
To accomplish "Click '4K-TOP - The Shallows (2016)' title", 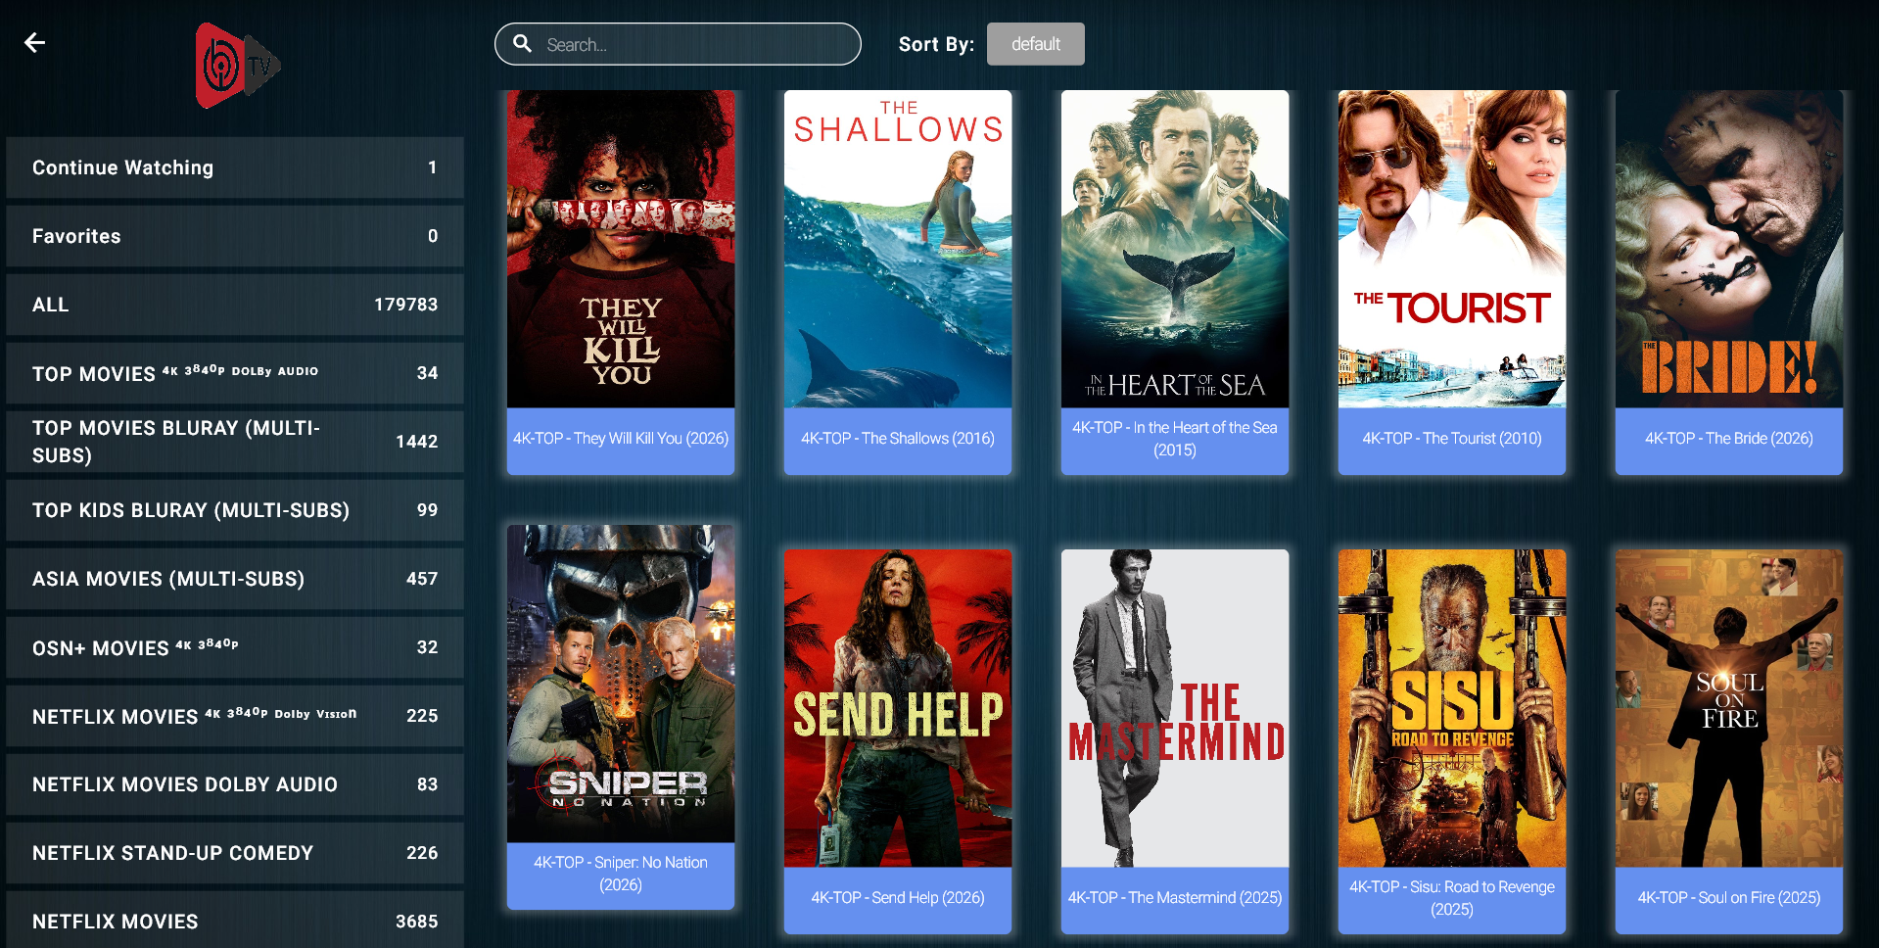I will click(898, 439).
